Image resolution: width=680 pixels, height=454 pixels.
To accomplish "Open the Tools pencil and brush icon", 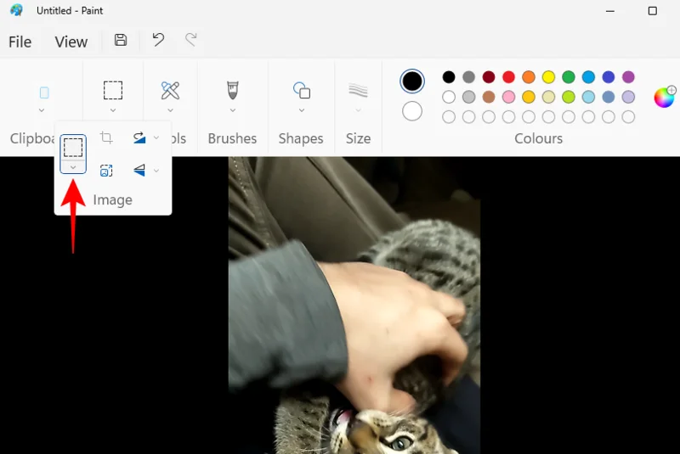I will tap(170, 91).
